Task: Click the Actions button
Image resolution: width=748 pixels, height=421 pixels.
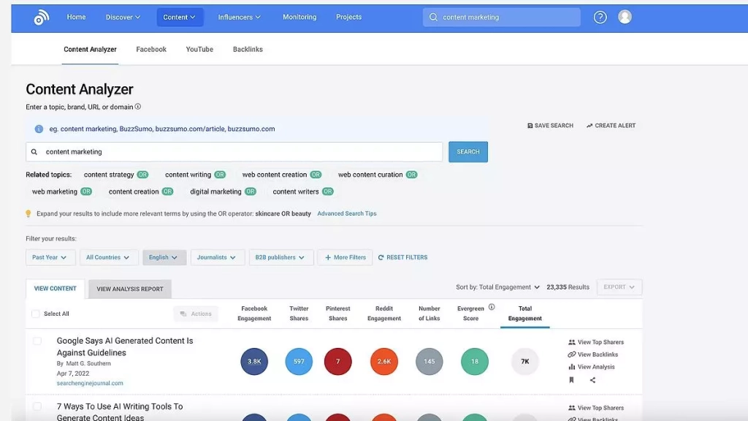Action: tap(196, 314)
